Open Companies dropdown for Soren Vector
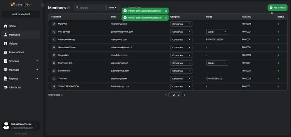The image size is (291, 137). click(x=181, y=71)
